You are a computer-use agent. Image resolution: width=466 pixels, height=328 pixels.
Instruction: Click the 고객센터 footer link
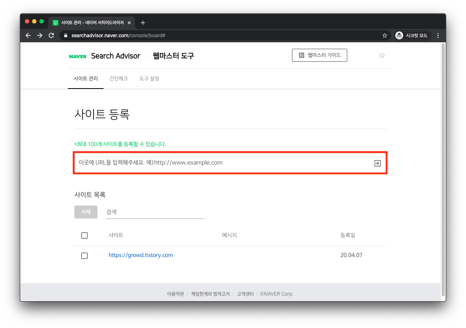(245, 294)
